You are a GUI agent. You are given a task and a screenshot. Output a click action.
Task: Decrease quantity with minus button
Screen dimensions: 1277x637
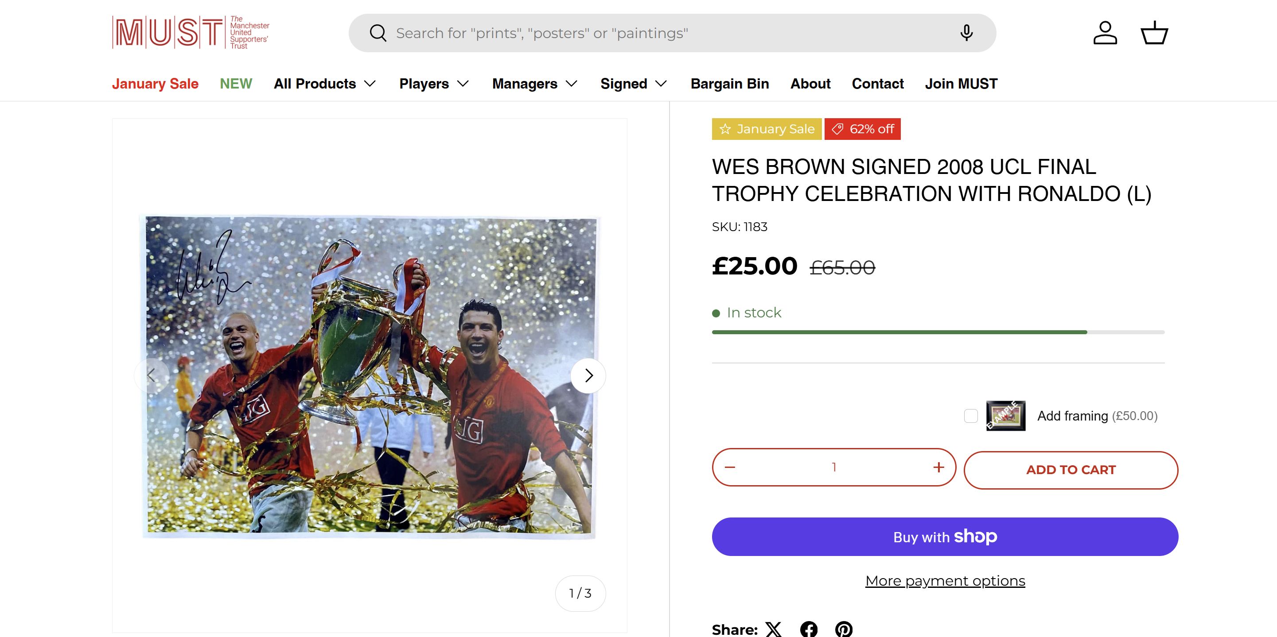pyautogui.click(x=730, y=467)
